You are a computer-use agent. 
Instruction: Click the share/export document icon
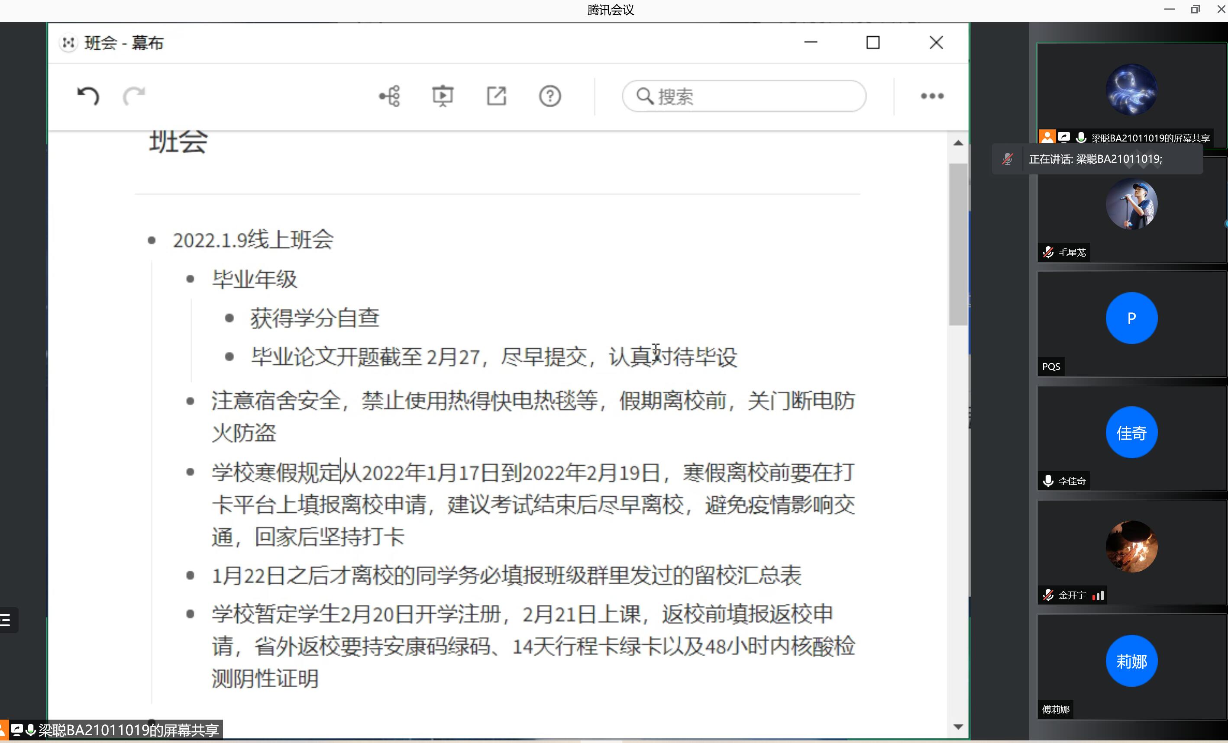(x=496, y=96)
